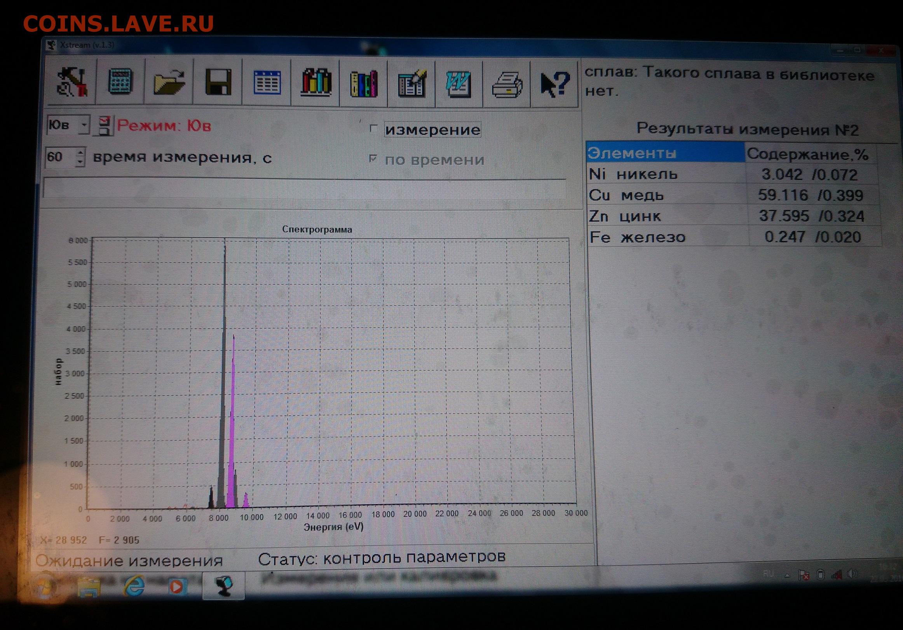Toggle the 'по времени' checkbox
The width and height of the screenshot is (903, 630).
point(373,158)
